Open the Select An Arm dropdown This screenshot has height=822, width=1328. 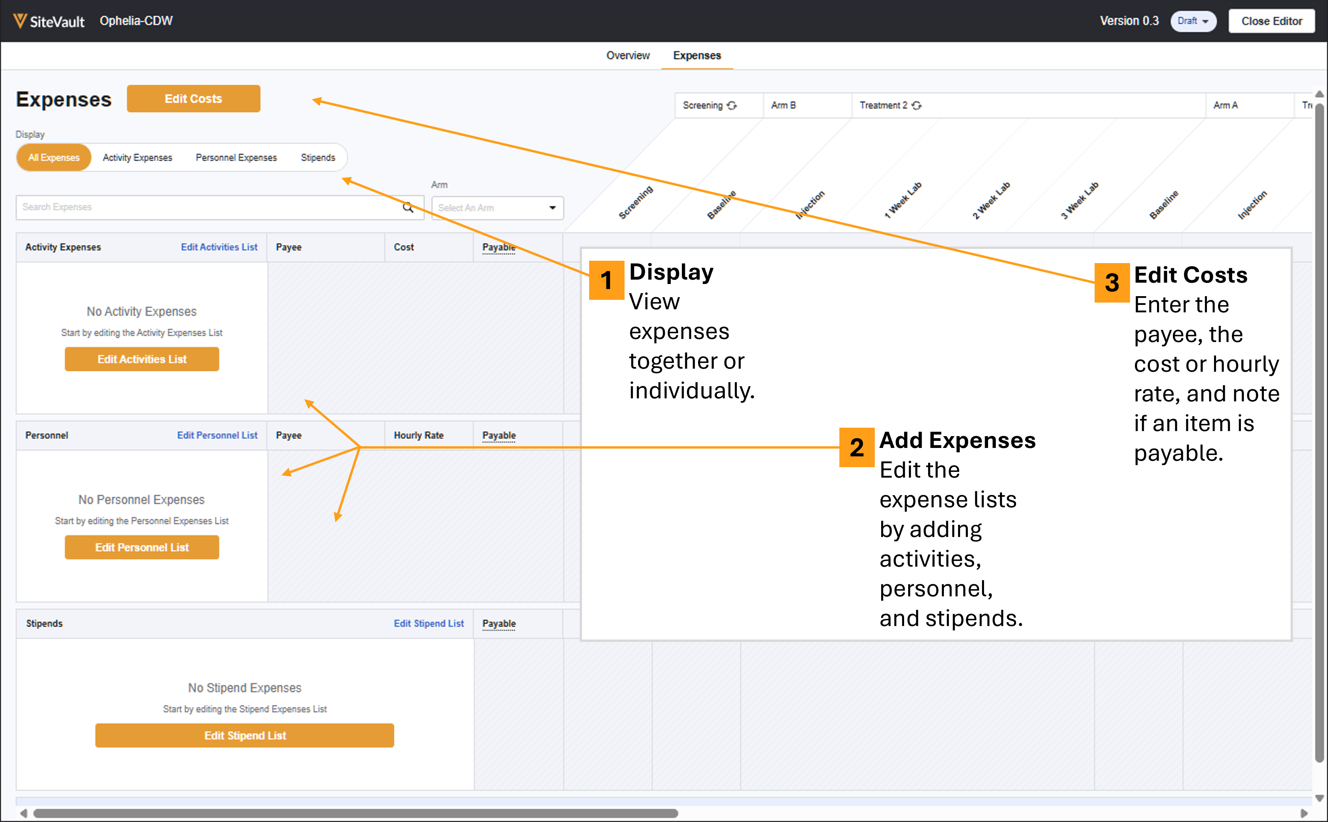click(497, 208)
